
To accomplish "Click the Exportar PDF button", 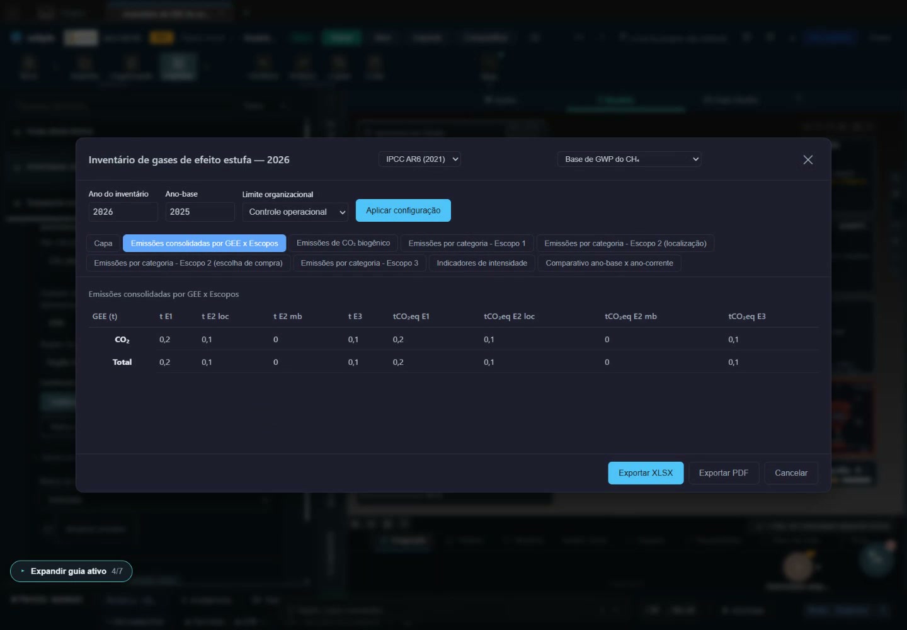I will pyautogui.click(x=724, y=473).
